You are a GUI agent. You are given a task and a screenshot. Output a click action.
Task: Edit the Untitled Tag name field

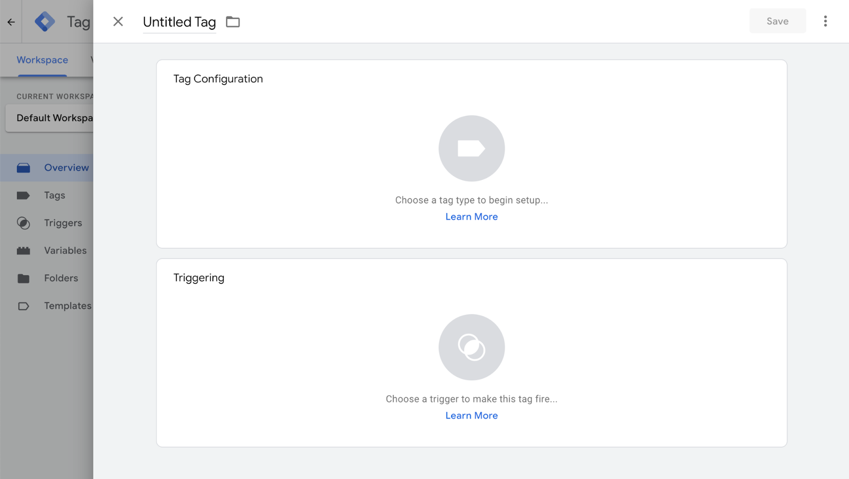[x=179, y=22]
